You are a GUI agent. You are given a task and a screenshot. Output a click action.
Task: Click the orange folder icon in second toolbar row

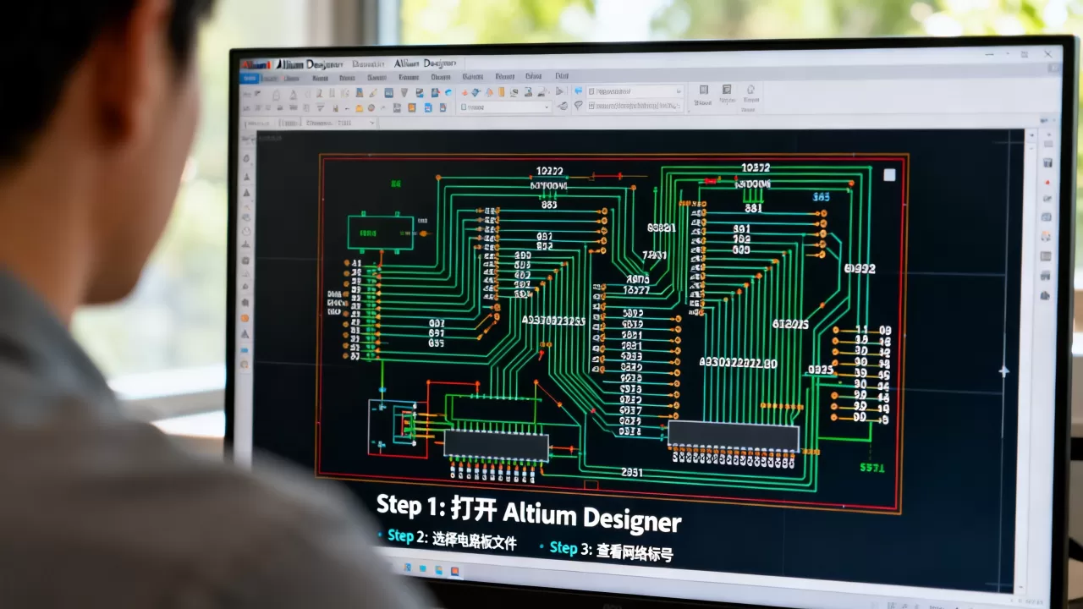coord(359,107)
